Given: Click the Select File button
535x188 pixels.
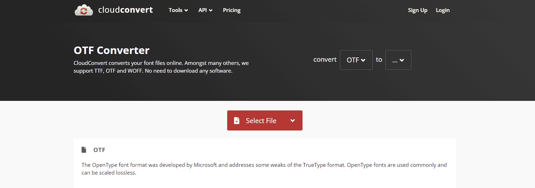Looking at the screenshot, I should (x=265, y=121).
